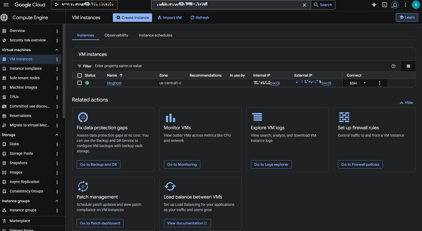Open column display options icon
This screenshot has height=231, width=422.
click(x=408, y=66)
